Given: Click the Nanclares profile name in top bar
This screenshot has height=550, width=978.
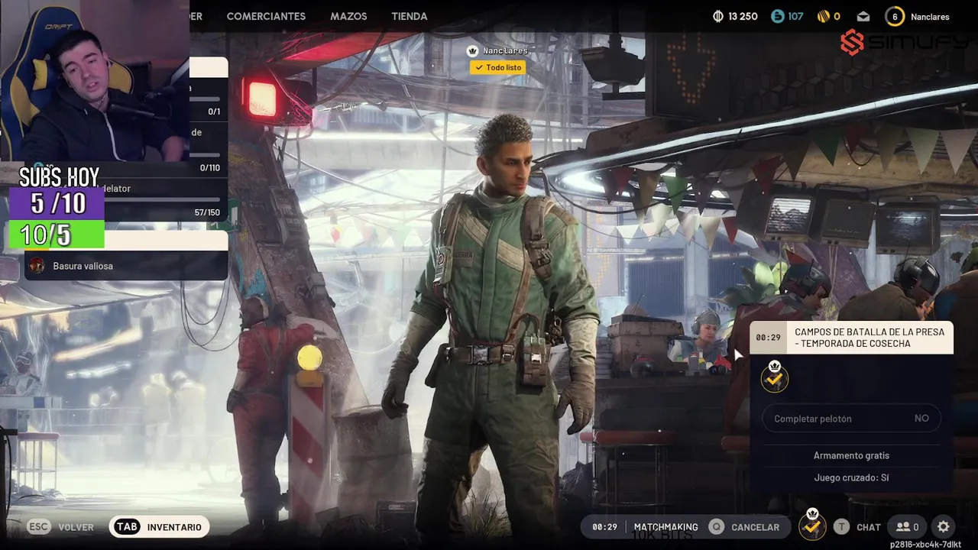Looking at the screenshot, I should point(930,17).
